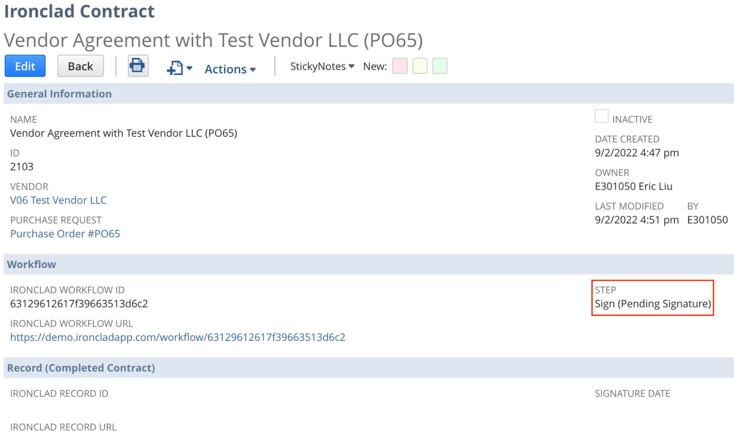Click the Edit button
Screen dimensions: 734x447
point(25,66)
